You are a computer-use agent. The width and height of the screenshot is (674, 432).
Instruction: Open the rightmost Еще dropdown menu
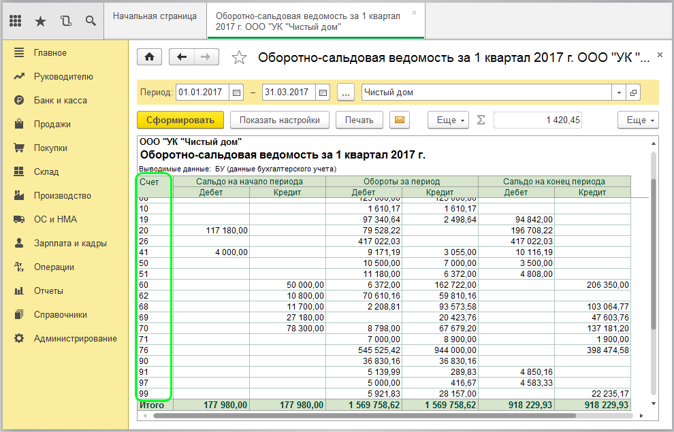[x=638, y=120]
